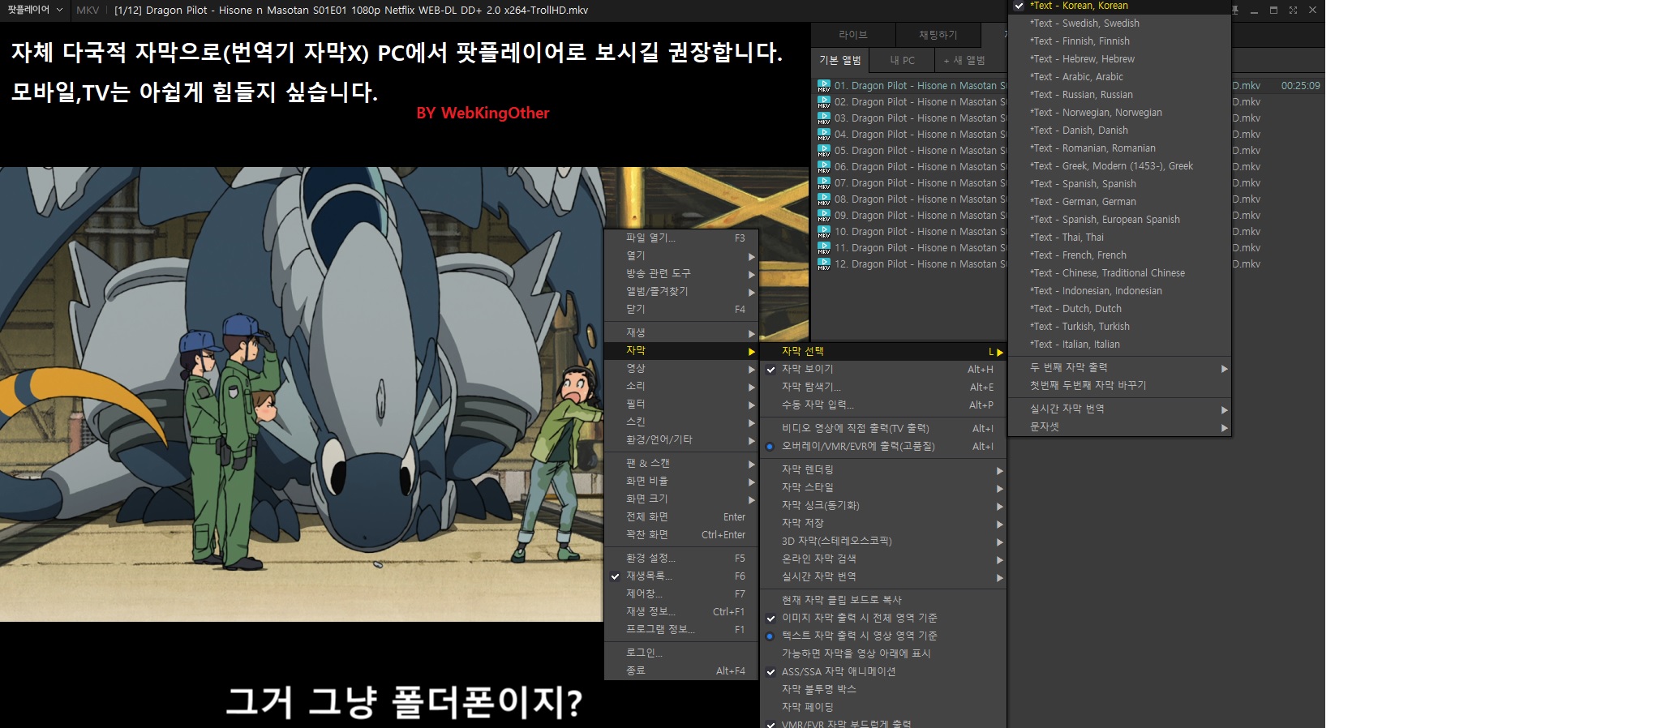Click MKV icon of playlist item 04
This screenshot has height=728, width=1674.
(x=823, y=134)
